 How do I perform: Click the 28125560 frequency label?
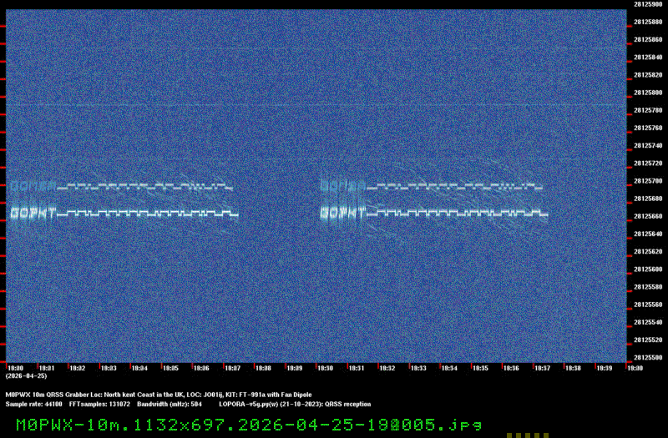click(x=648, y=305)
